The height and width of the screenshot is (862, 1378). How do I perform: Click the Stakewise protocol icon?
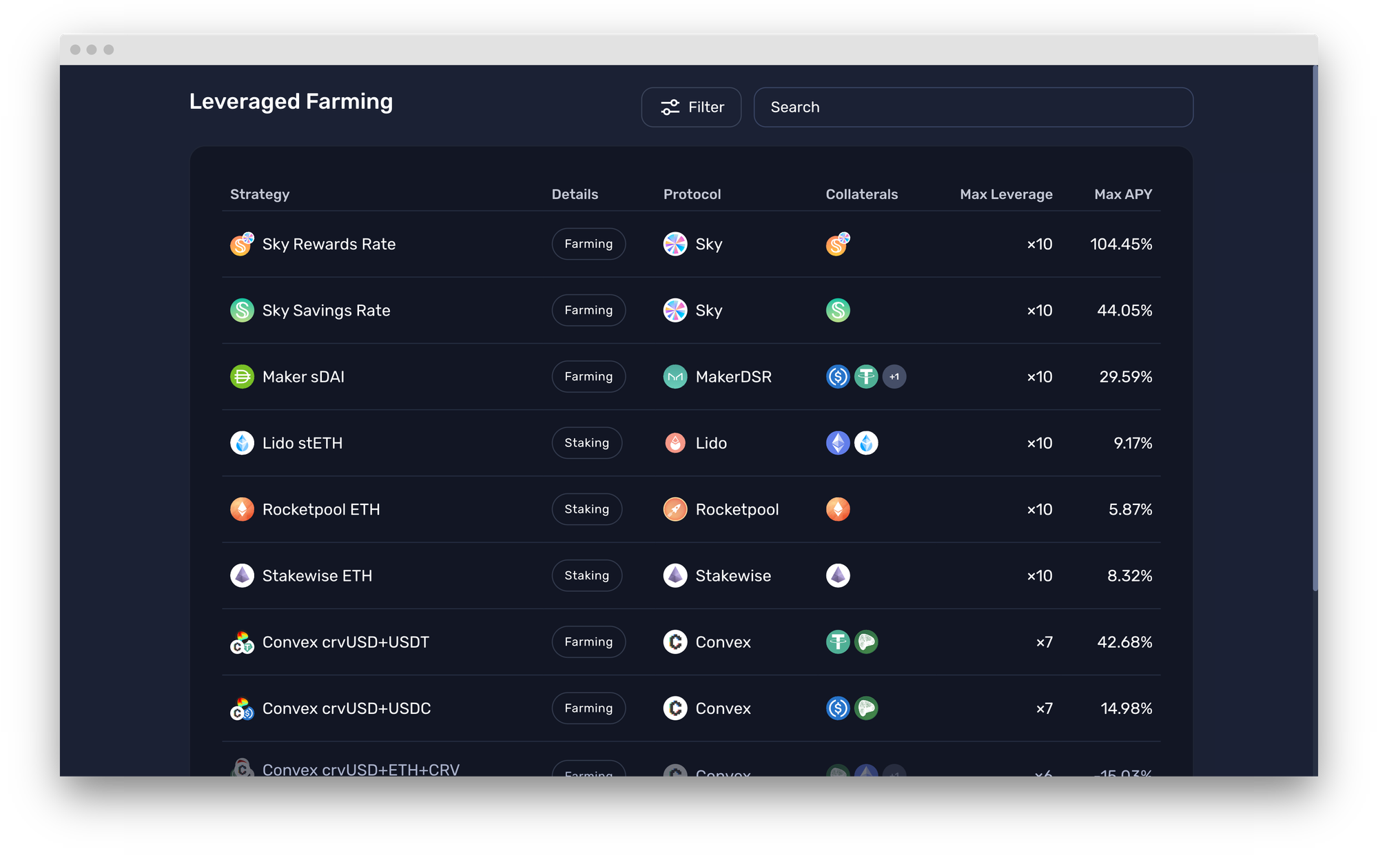pos(675,575)
